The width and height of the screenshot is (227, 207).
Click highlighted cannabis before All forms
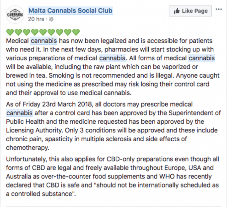point(112,58)
